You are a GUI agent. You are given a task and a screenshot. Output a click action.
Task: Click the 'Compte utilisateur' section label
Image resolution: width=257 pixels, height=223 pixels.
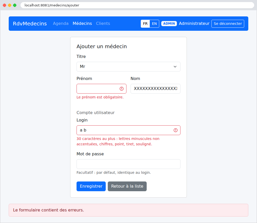click(x=95, y=113)
